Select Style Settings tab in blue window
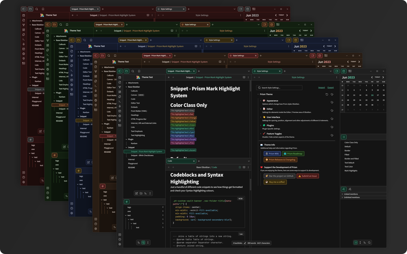 (219, 40)
